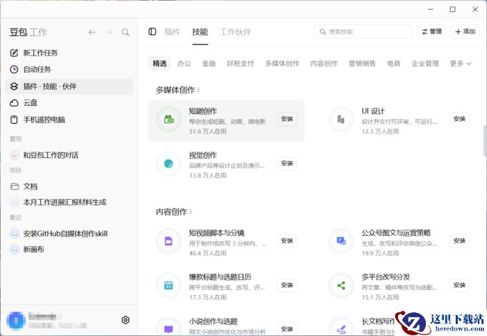487x336 pixels.
Task: Install the 公众号图文与运营策略 skill
Action: coord(459,241)
